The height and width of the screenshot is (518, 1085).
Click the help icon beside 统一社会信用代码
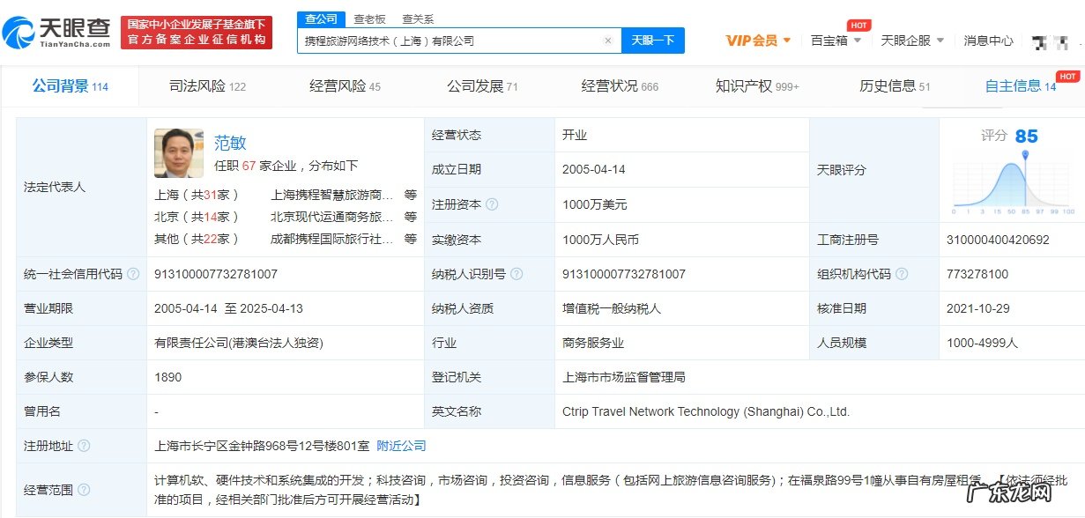(x=132, y=274)
